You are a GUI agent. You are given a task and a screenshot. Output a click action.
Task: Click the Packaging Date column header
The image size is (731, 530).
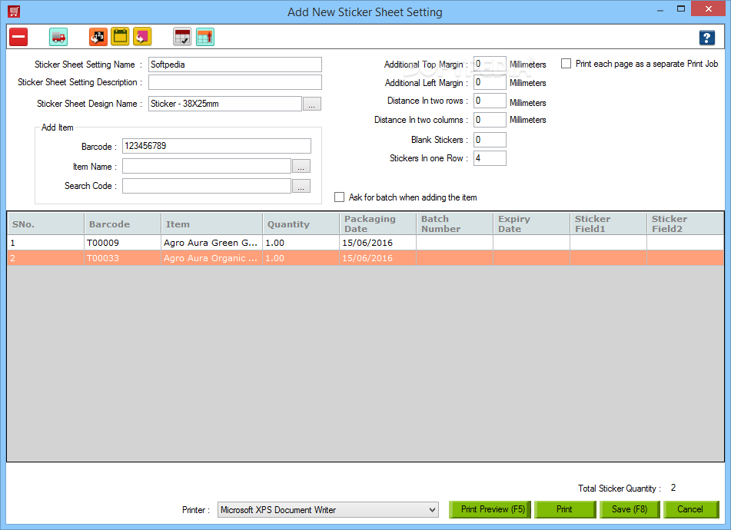[x=377, y=224]
